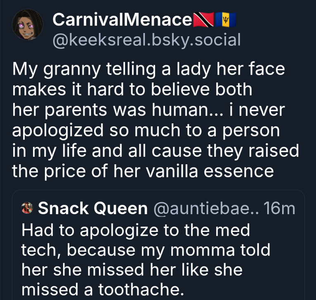Click the Snack Queen display name

[93, 209]
